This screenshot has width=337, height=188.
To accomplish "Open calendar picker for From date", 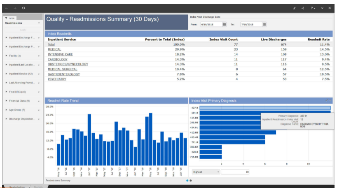I will (x=224, y=24).
